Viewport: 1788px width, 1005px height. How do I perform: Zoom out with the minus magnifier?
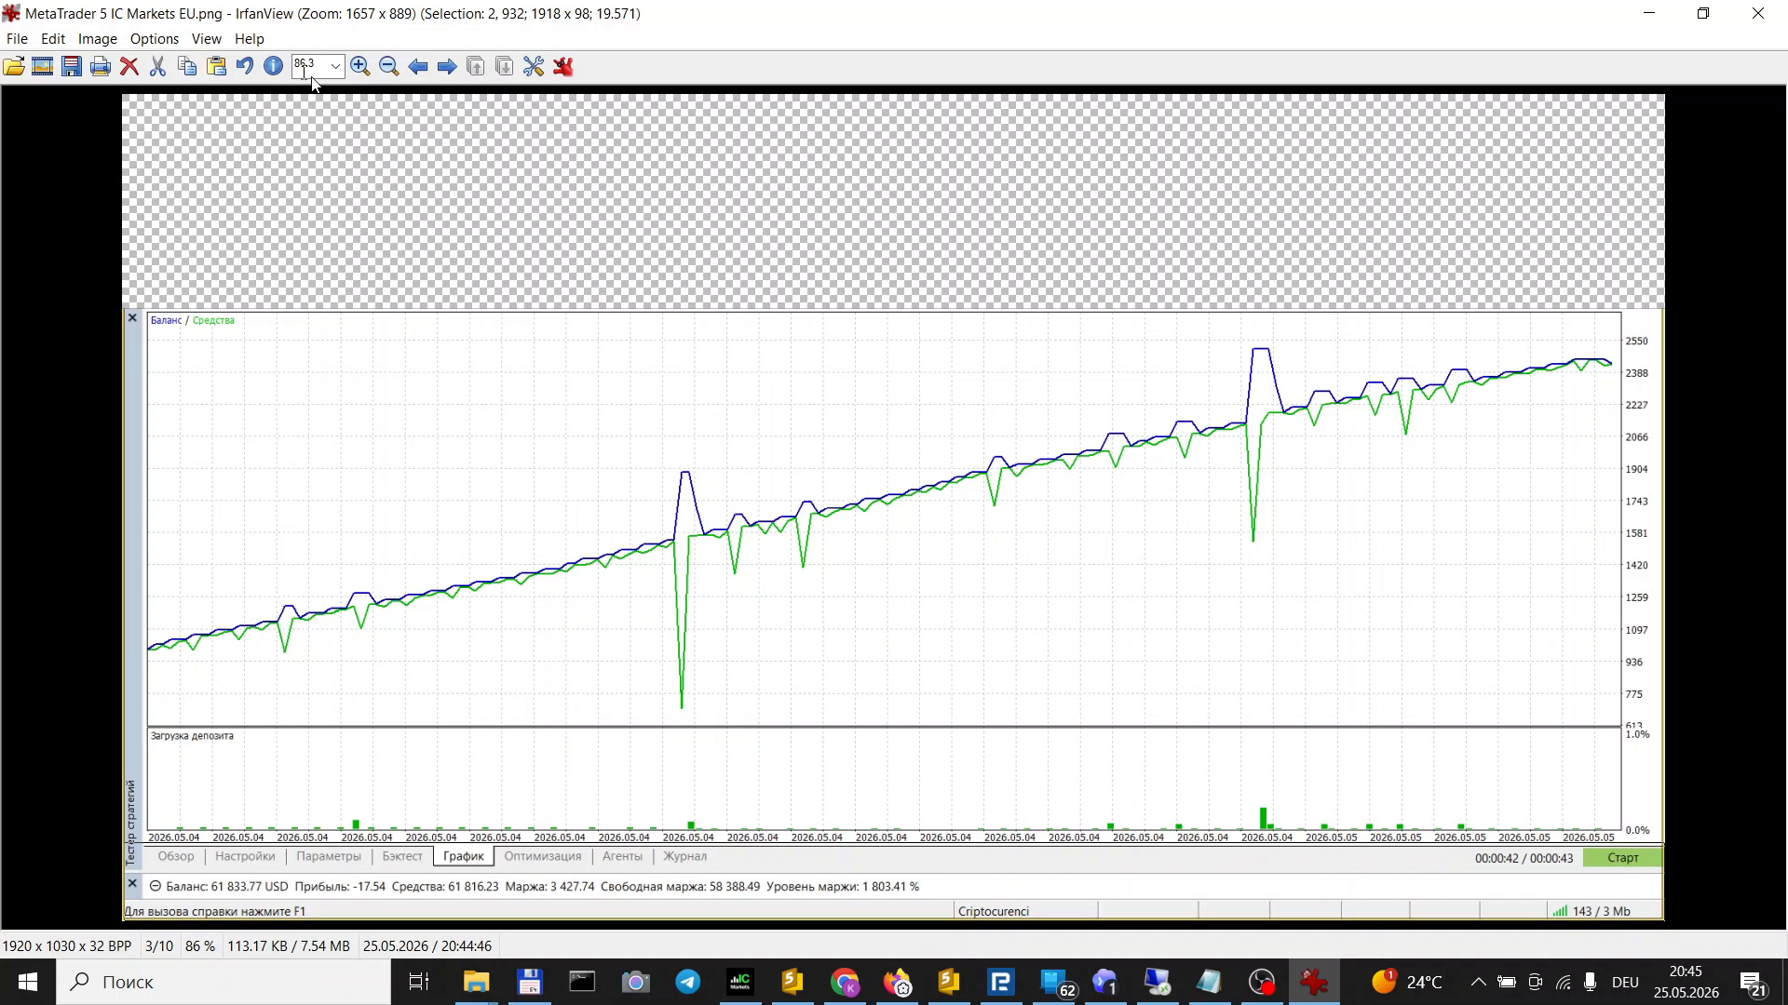pyautogui.click(x=389, y=66)
